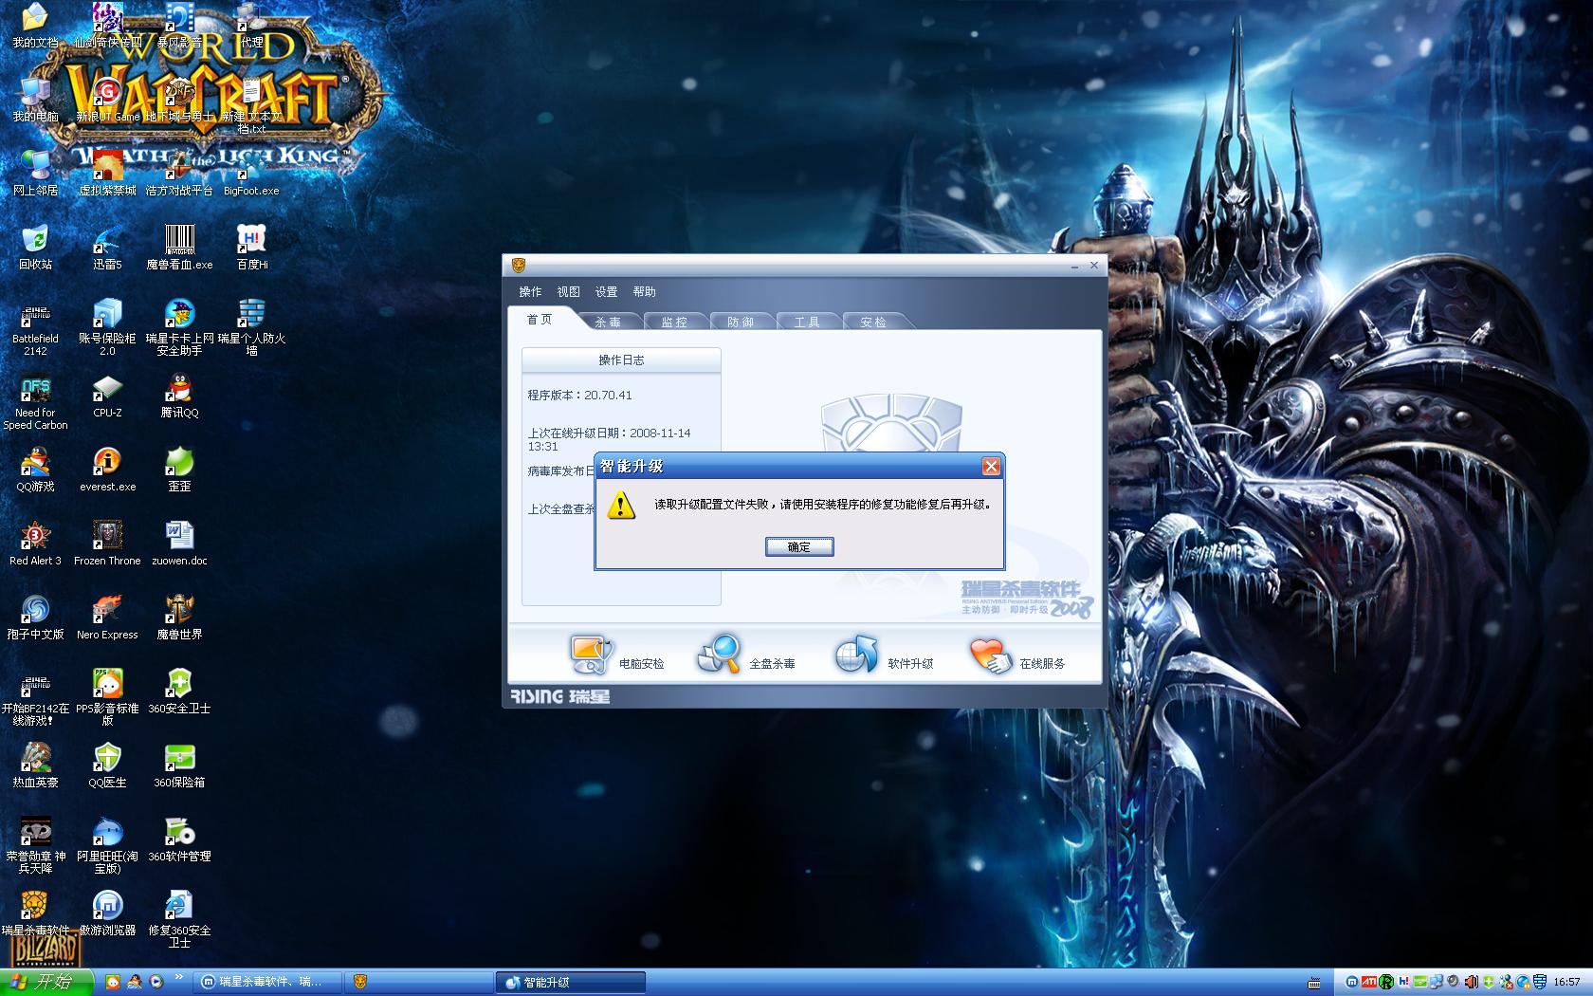Select the 网上邻居 icon
The width and height of the screenshot is (1593, 996).
tap(35, 174)
